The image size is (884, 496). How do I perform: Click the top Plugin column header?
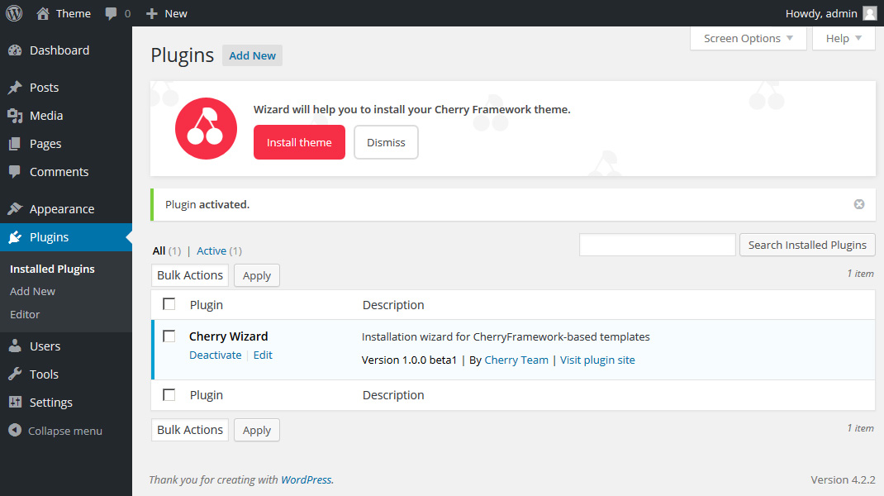(x=207, y=305)
